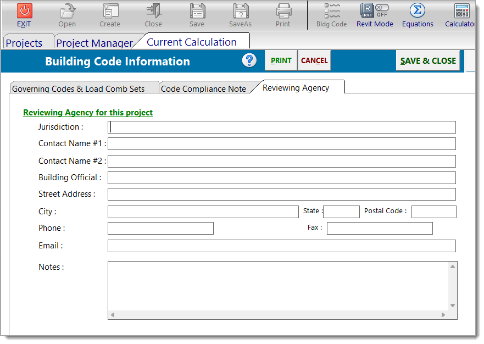Toggle Revit Mode off
Image resolution: width=484 pixels, height=344 pixels.
coord(374,15)
